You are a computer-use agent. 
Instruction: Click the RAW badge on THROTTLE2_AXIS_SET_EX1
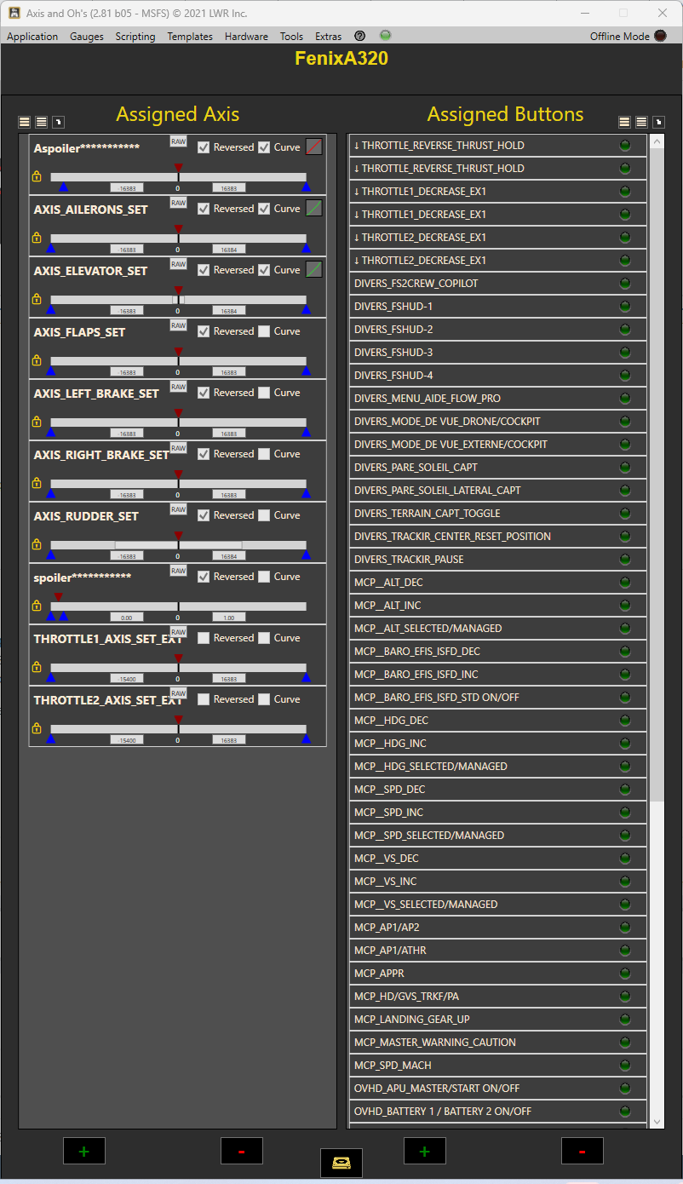click(x=178, y=693)
